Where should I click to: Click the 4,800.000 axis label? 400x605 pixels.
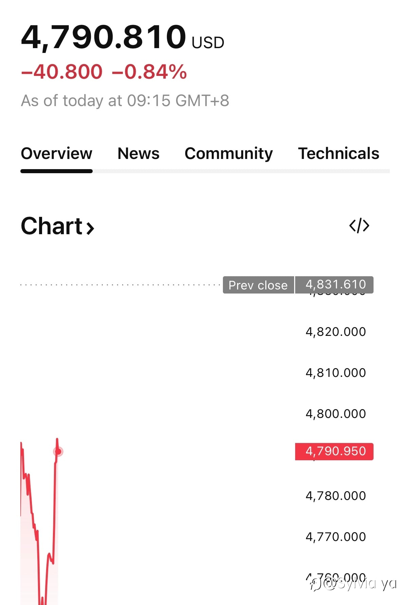click(x=336, y=414)
